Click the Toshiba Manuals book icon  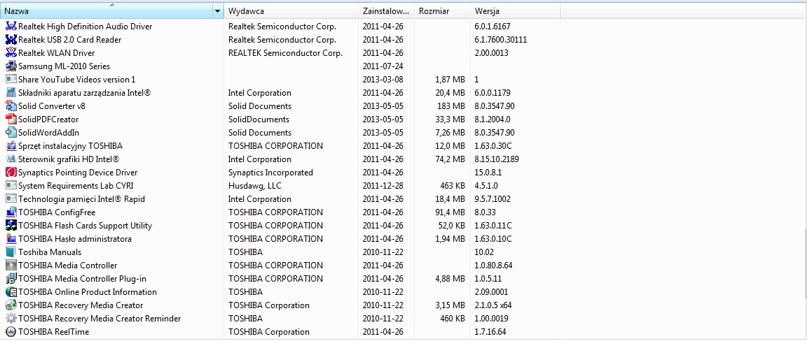tap(11, 252)
